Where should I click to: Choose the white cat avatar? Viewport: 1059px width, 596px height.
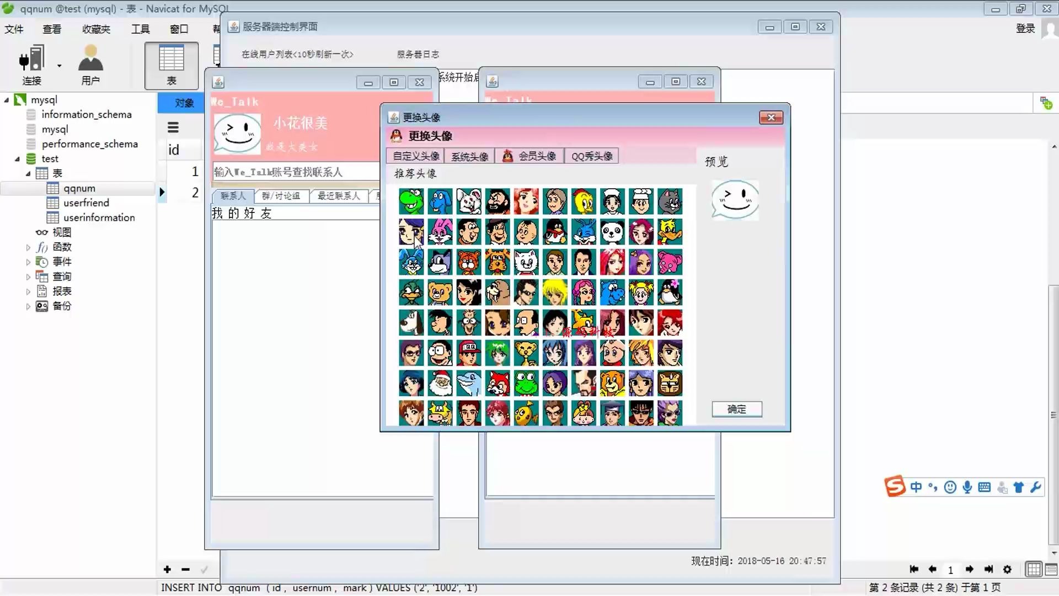click(526, 262)
